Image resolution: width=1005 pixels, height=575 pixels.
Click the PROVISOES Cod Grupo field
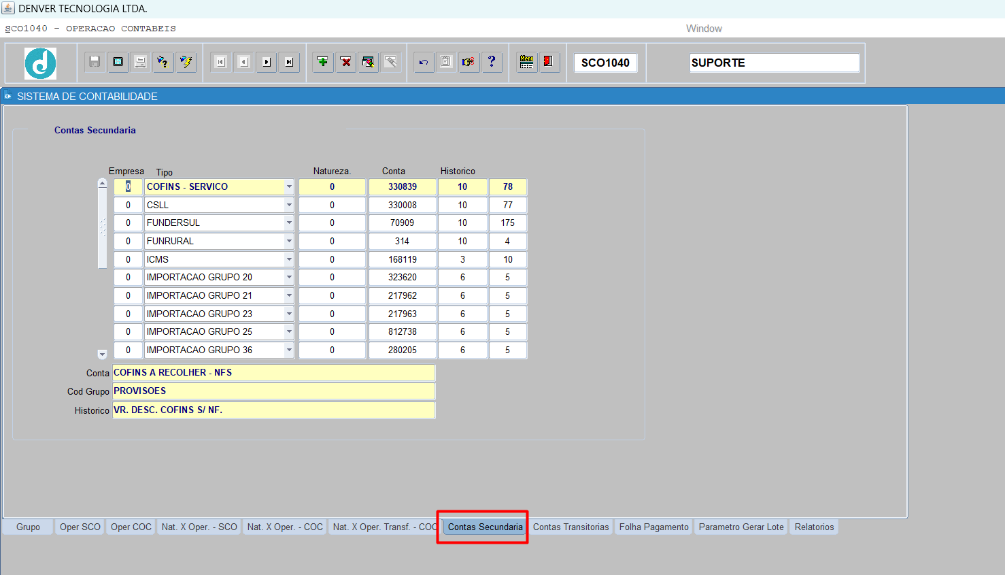[x=273, y=391]
